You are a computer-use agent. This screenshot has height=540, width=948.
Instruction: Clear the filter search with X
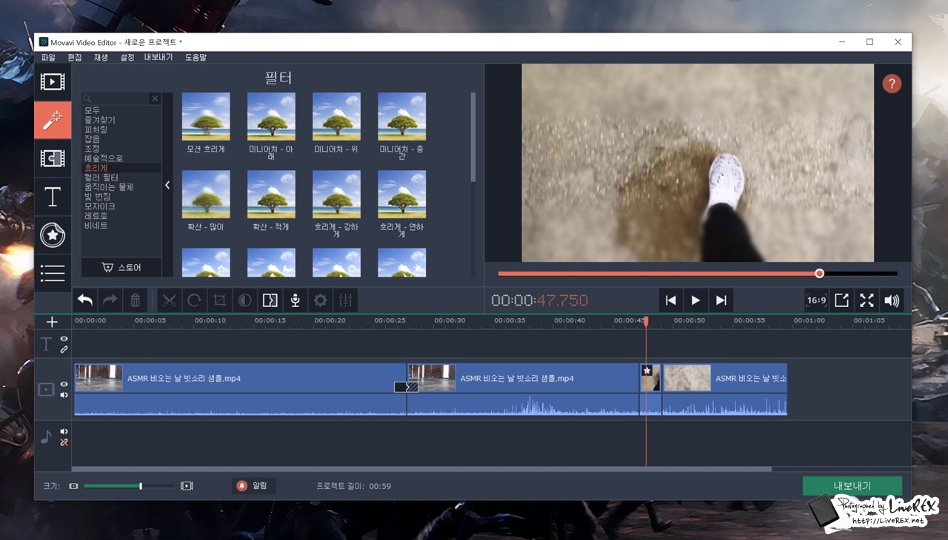155,98
